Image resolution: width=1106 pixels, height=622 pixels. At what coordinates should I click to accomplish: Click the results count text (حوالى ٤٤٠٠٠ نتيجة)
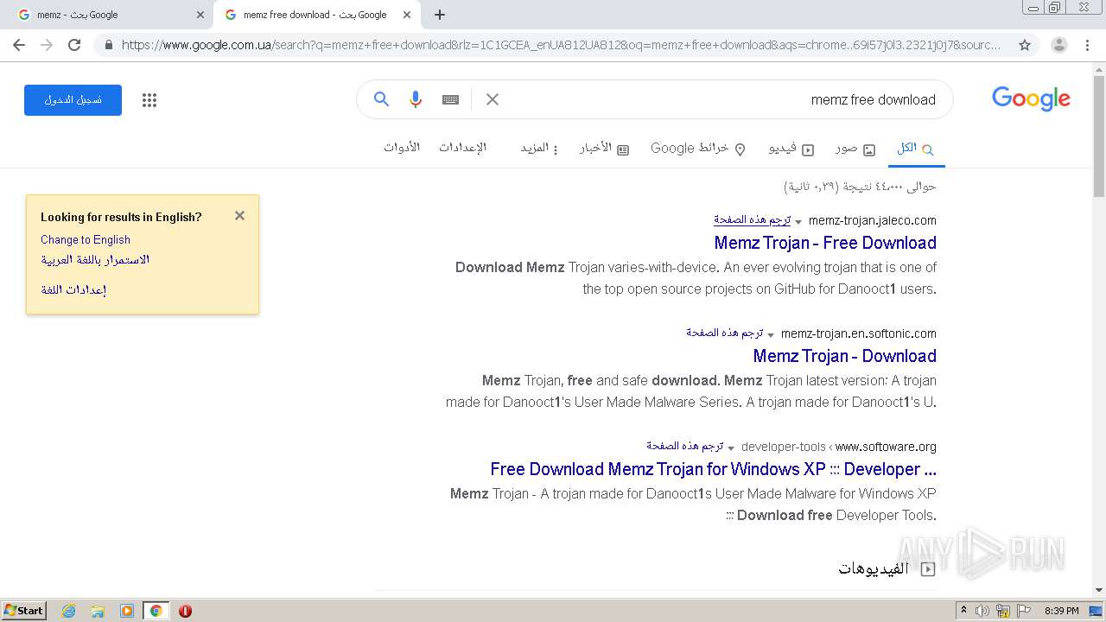[x=860, y=187]
